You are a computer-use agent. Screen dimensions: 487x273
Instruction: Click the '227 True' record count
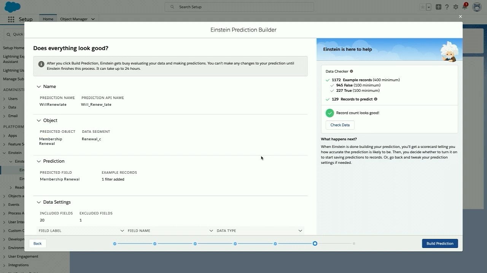click(358, 91)
